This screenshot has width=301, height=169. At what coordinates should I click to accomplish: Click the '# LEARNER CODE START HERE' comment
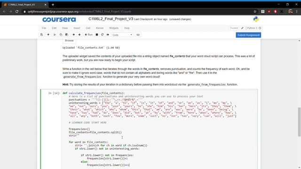coord(87,123)
